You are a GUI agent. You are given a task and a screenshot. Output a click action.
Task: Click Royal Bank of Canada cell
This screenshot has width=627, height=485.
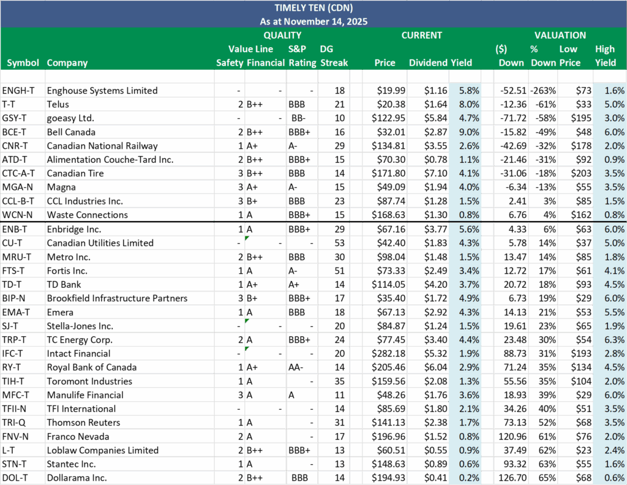point(130,367)
